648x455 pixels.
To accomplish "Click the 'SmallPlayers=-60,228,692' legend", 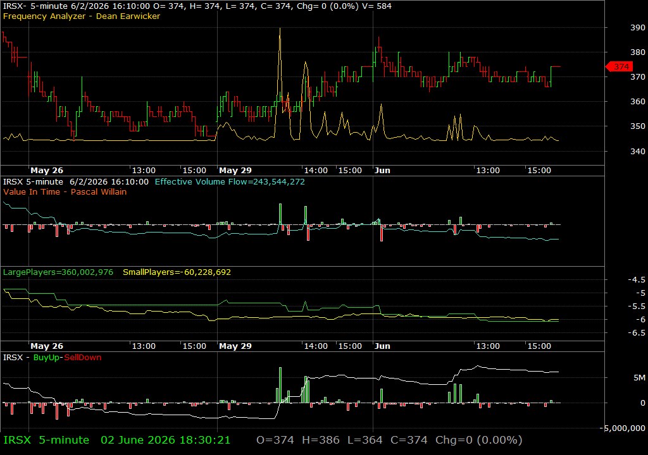I will pyautogui.click(x=177, y=272).
